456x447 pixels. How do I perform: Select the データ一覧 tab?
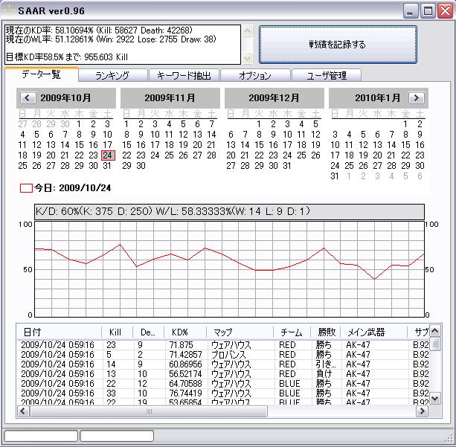[x=41, y=74]
